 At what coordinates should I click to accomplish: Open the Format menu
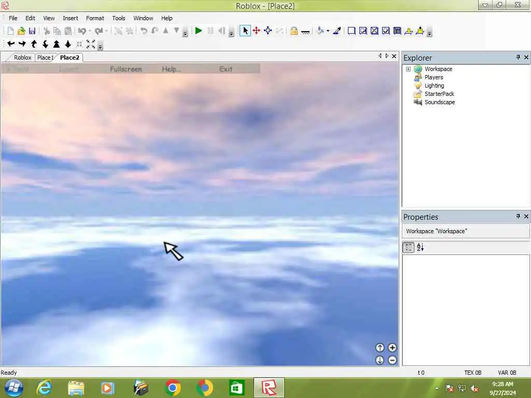[x=95, y=18]
